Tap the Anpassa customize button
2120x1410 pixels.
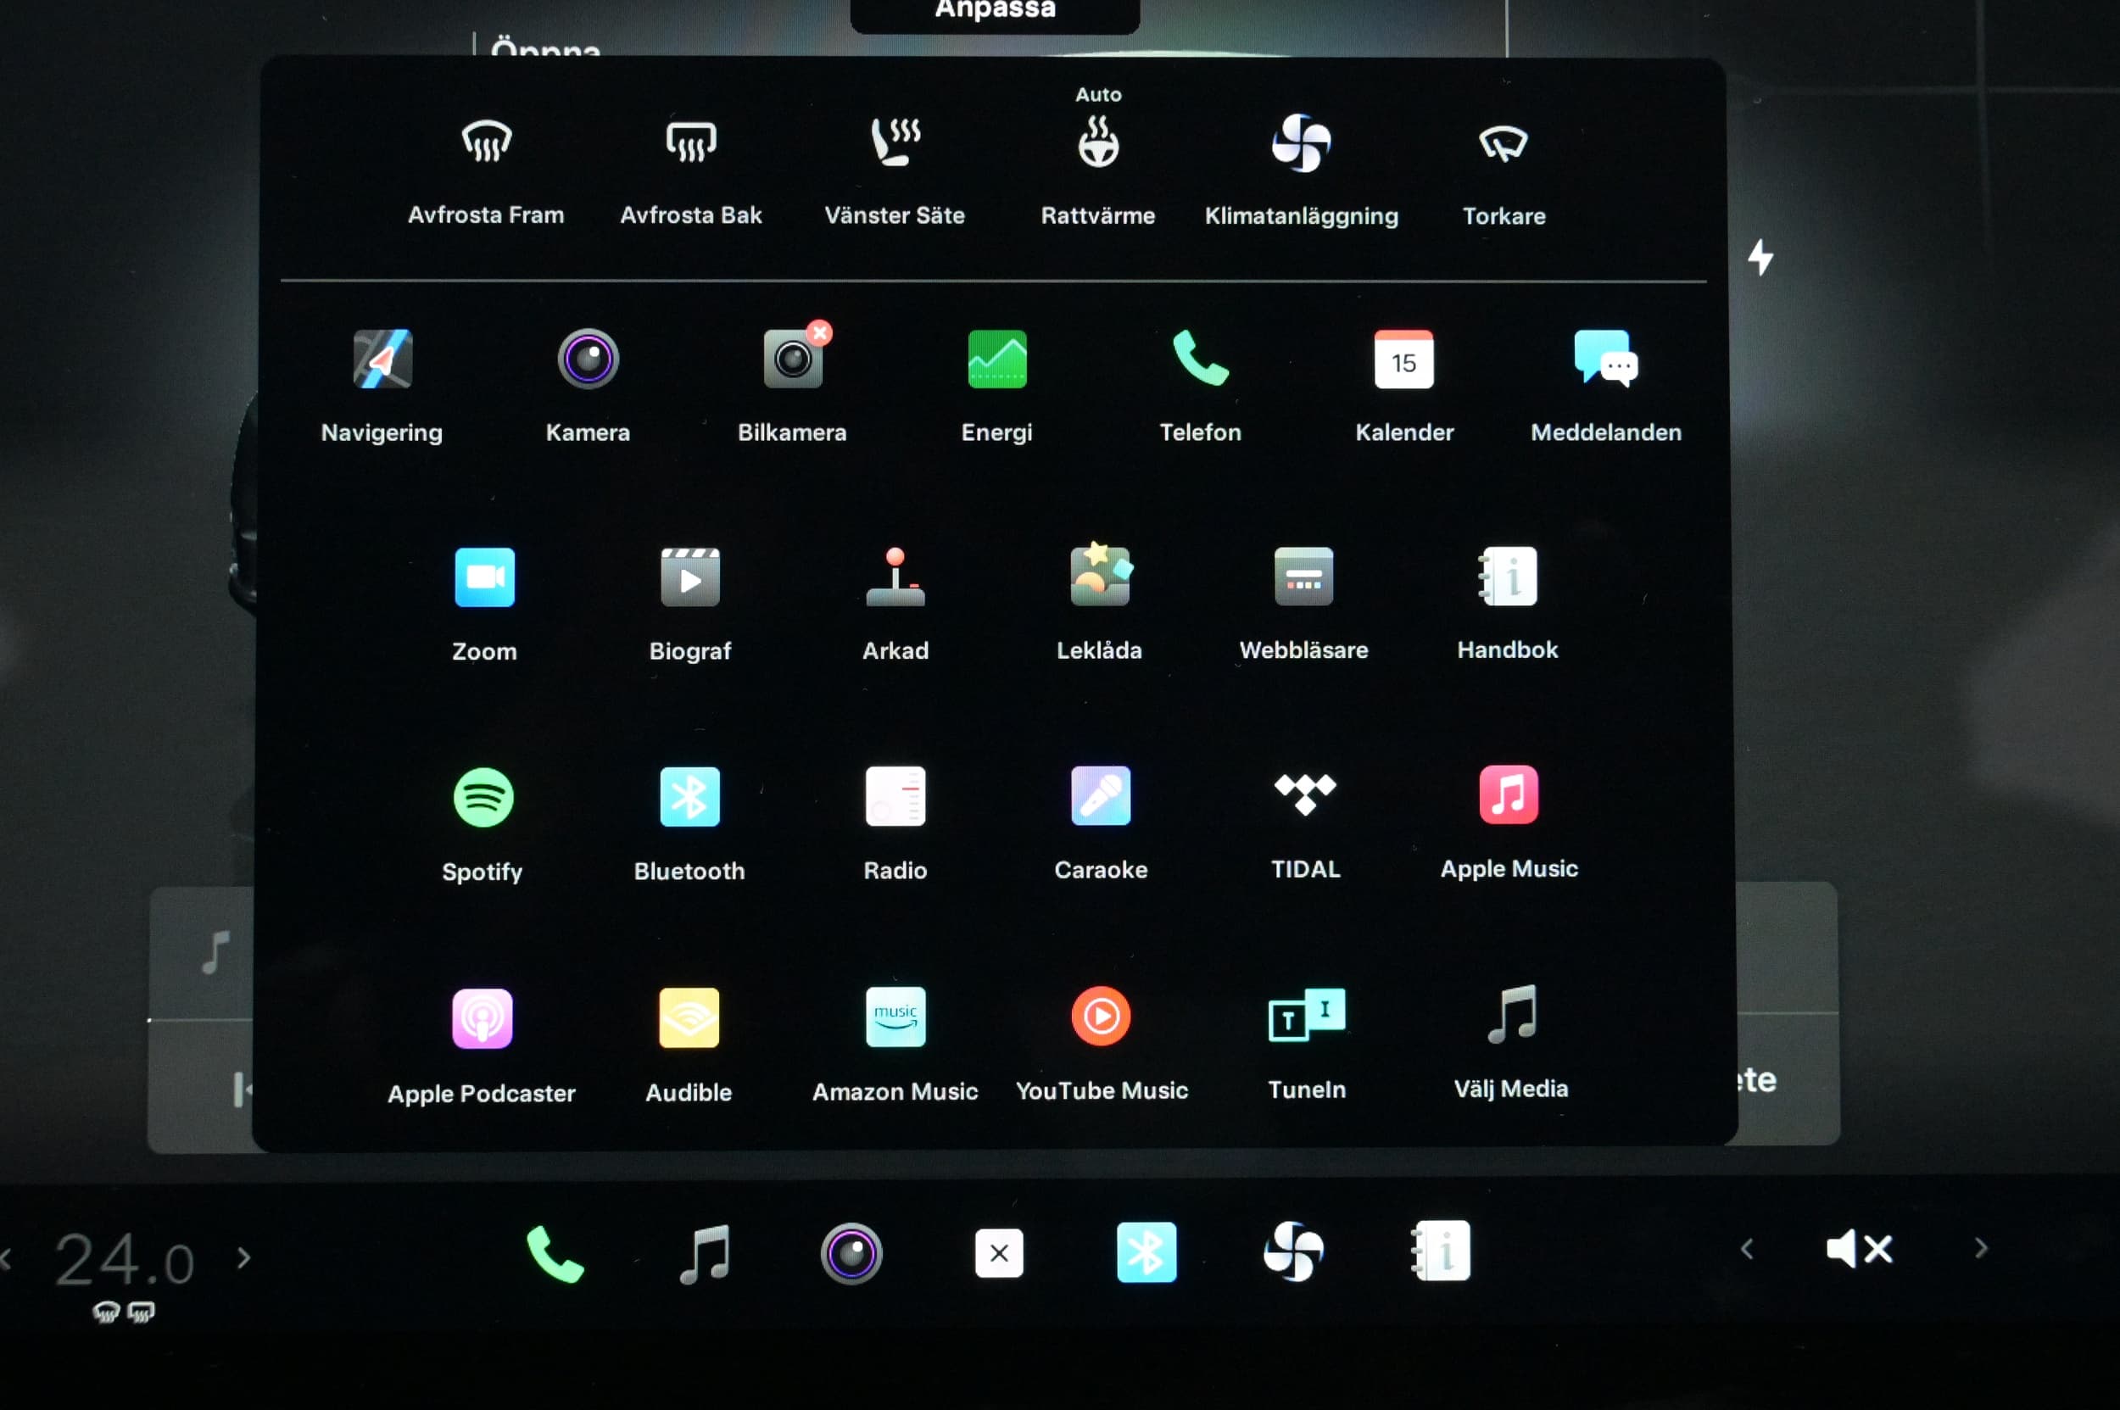[x=995, y=11]
